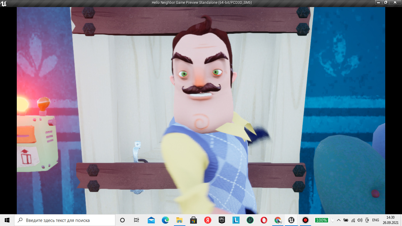
Task: Open Task View on the taskbar
Action: coord(137,220)
